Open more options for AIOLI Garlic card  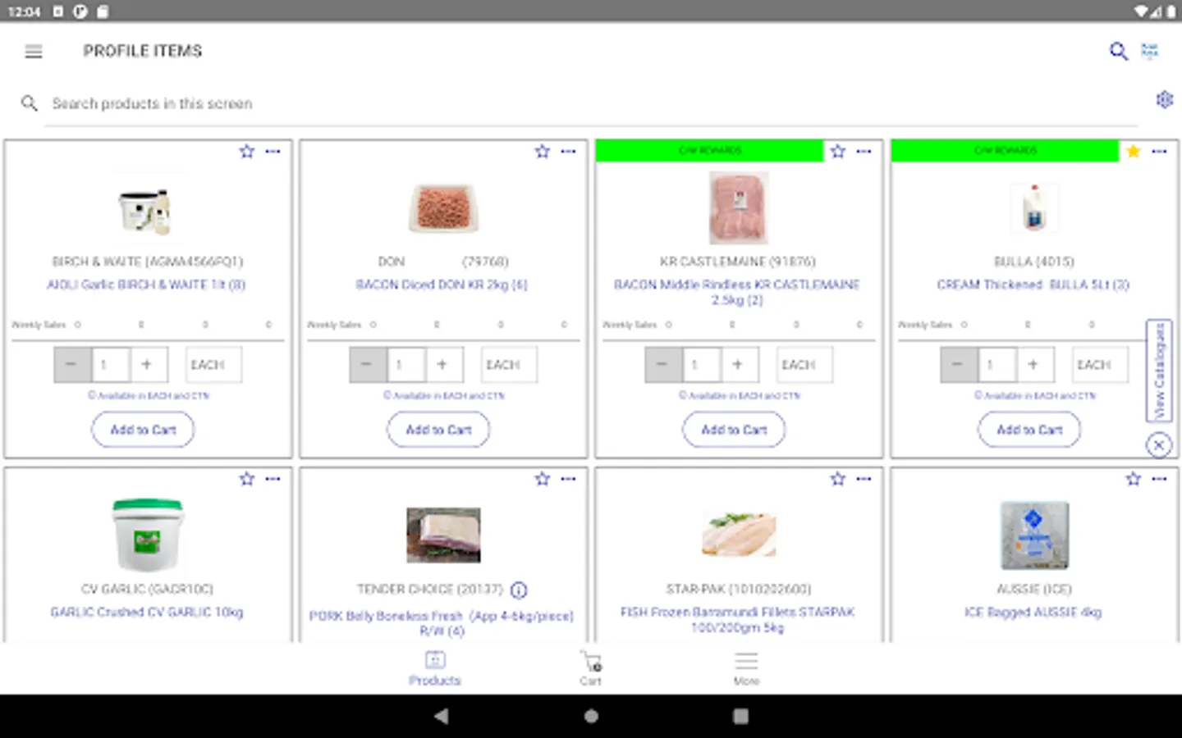273,152
